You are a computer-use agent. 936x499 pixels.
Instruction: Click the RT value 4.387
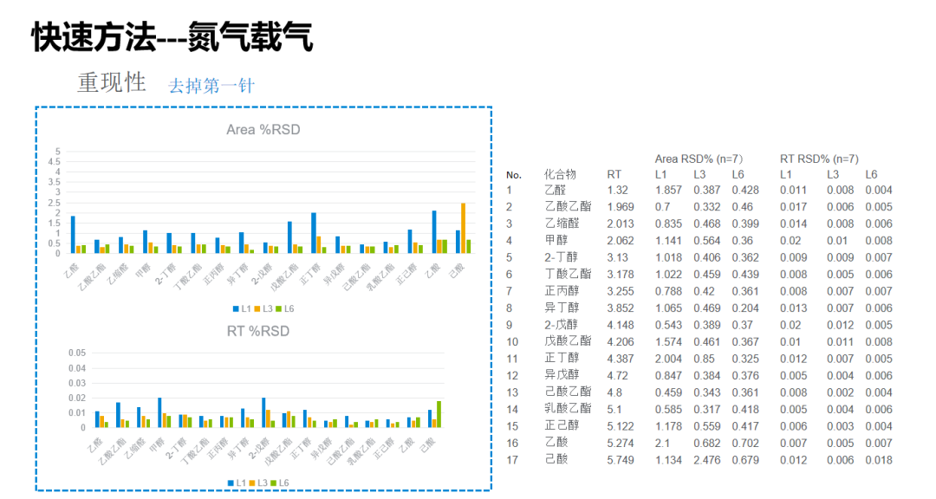pyautogui.click(x=621, y=359)
